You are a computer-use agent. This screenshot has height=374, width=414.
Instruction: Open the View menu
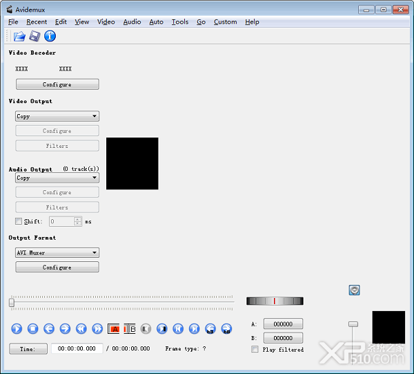pos(82,22)
